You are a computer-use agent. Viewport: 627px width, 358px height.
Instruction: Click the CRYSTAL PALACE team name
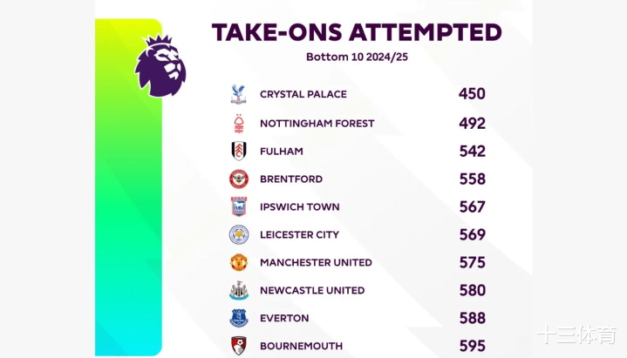(x=303, y=94)
